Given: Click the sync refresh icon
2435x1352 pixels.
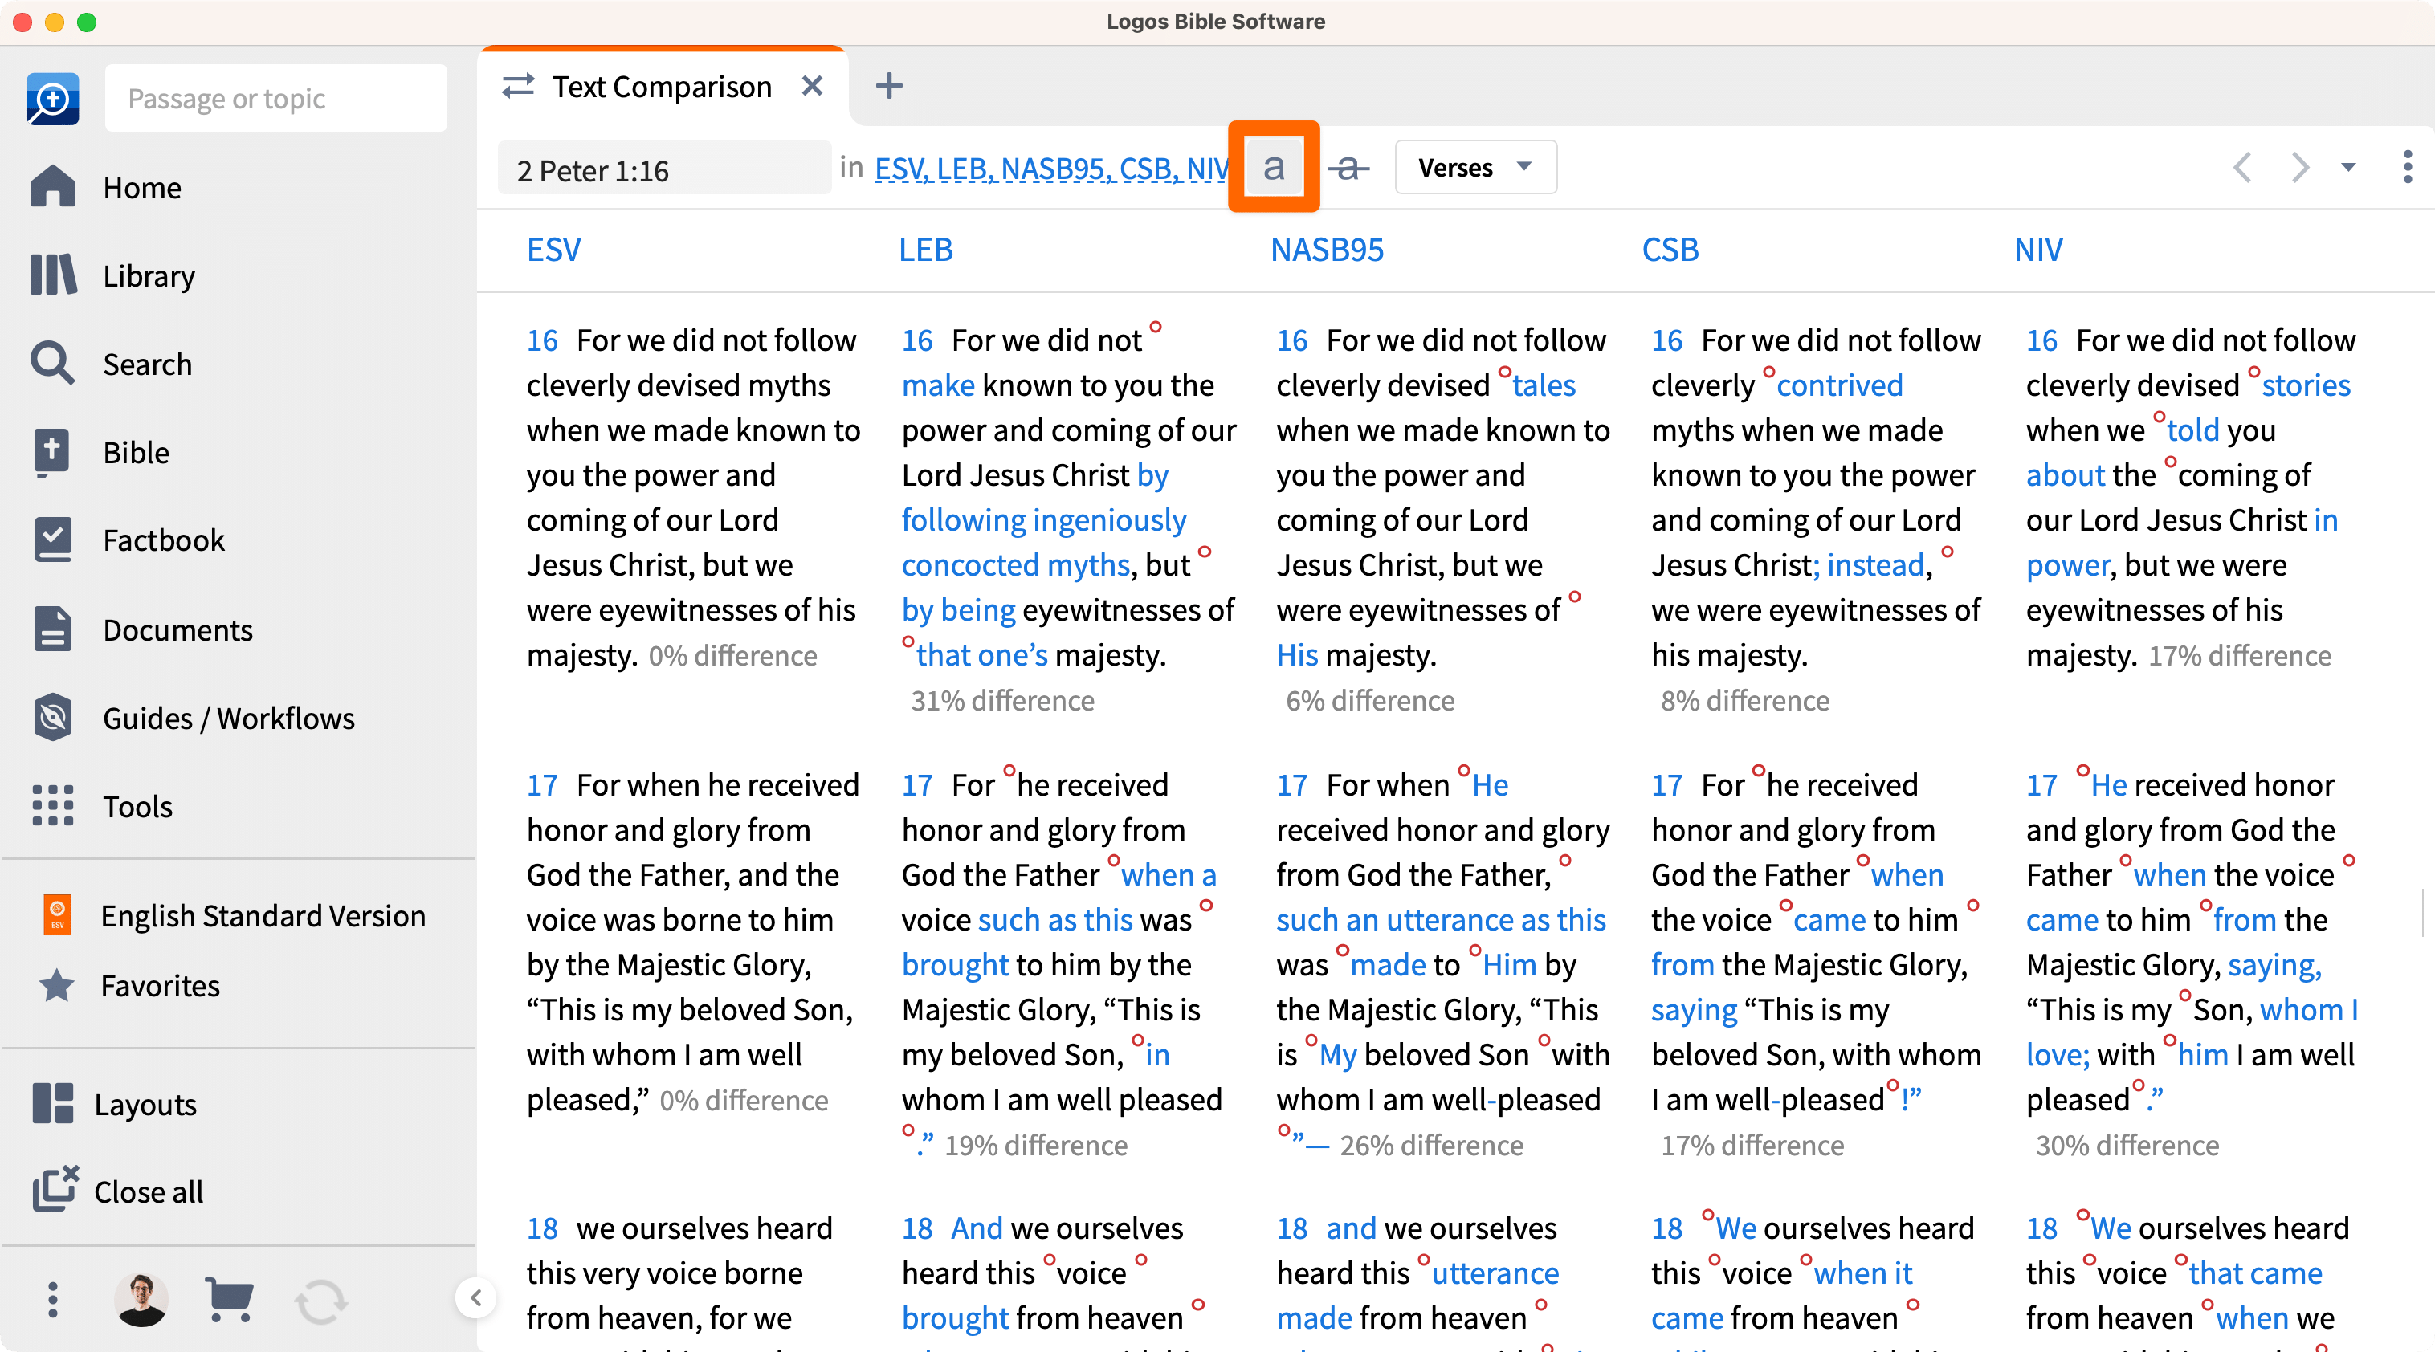Looking at the screenshot, I should point(321,1301).
